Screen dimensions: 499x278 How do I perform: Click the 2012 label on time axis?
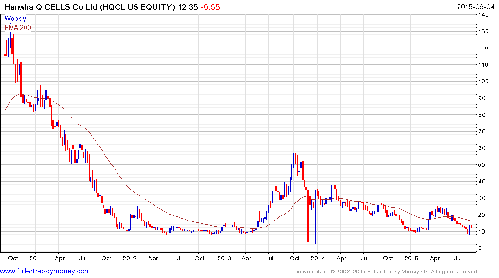(130, 258)
